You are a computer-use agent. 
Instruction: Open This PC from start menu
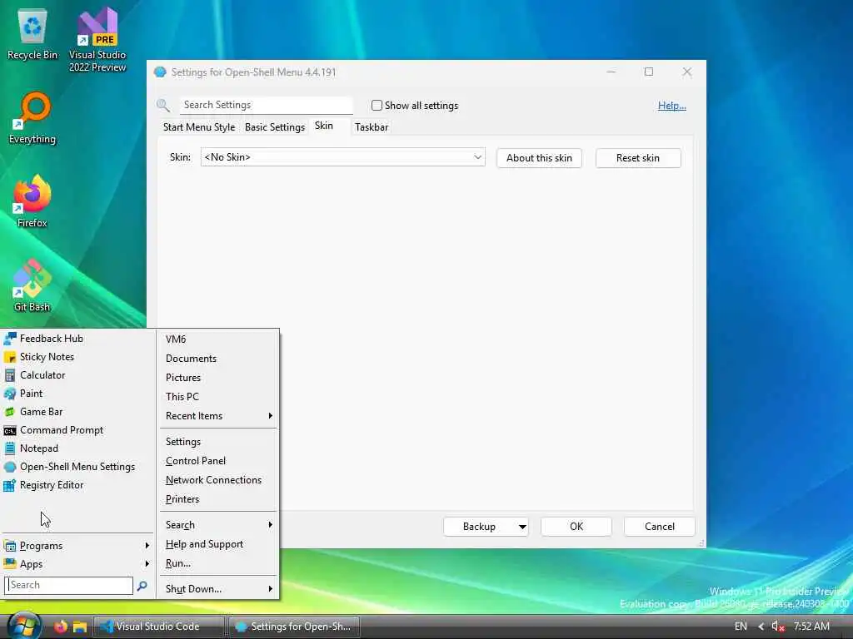219,397
